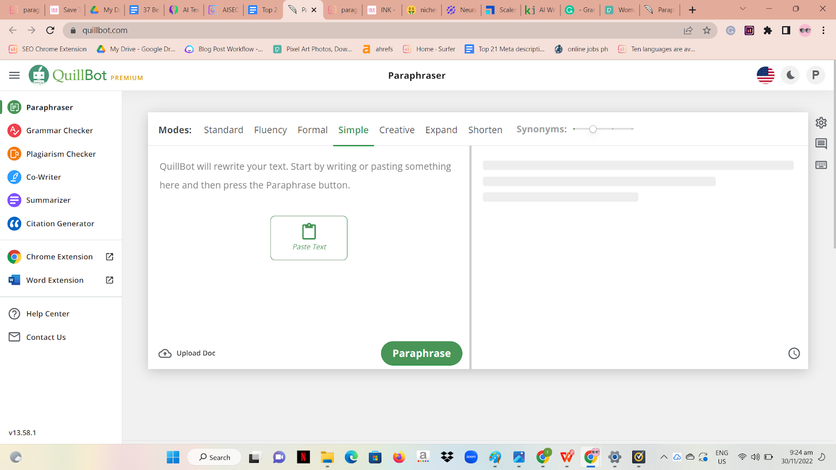The width and height of the screenshot is (836, 470).
Task: Click the green Paraphrase button
Action: click(422, 354)
